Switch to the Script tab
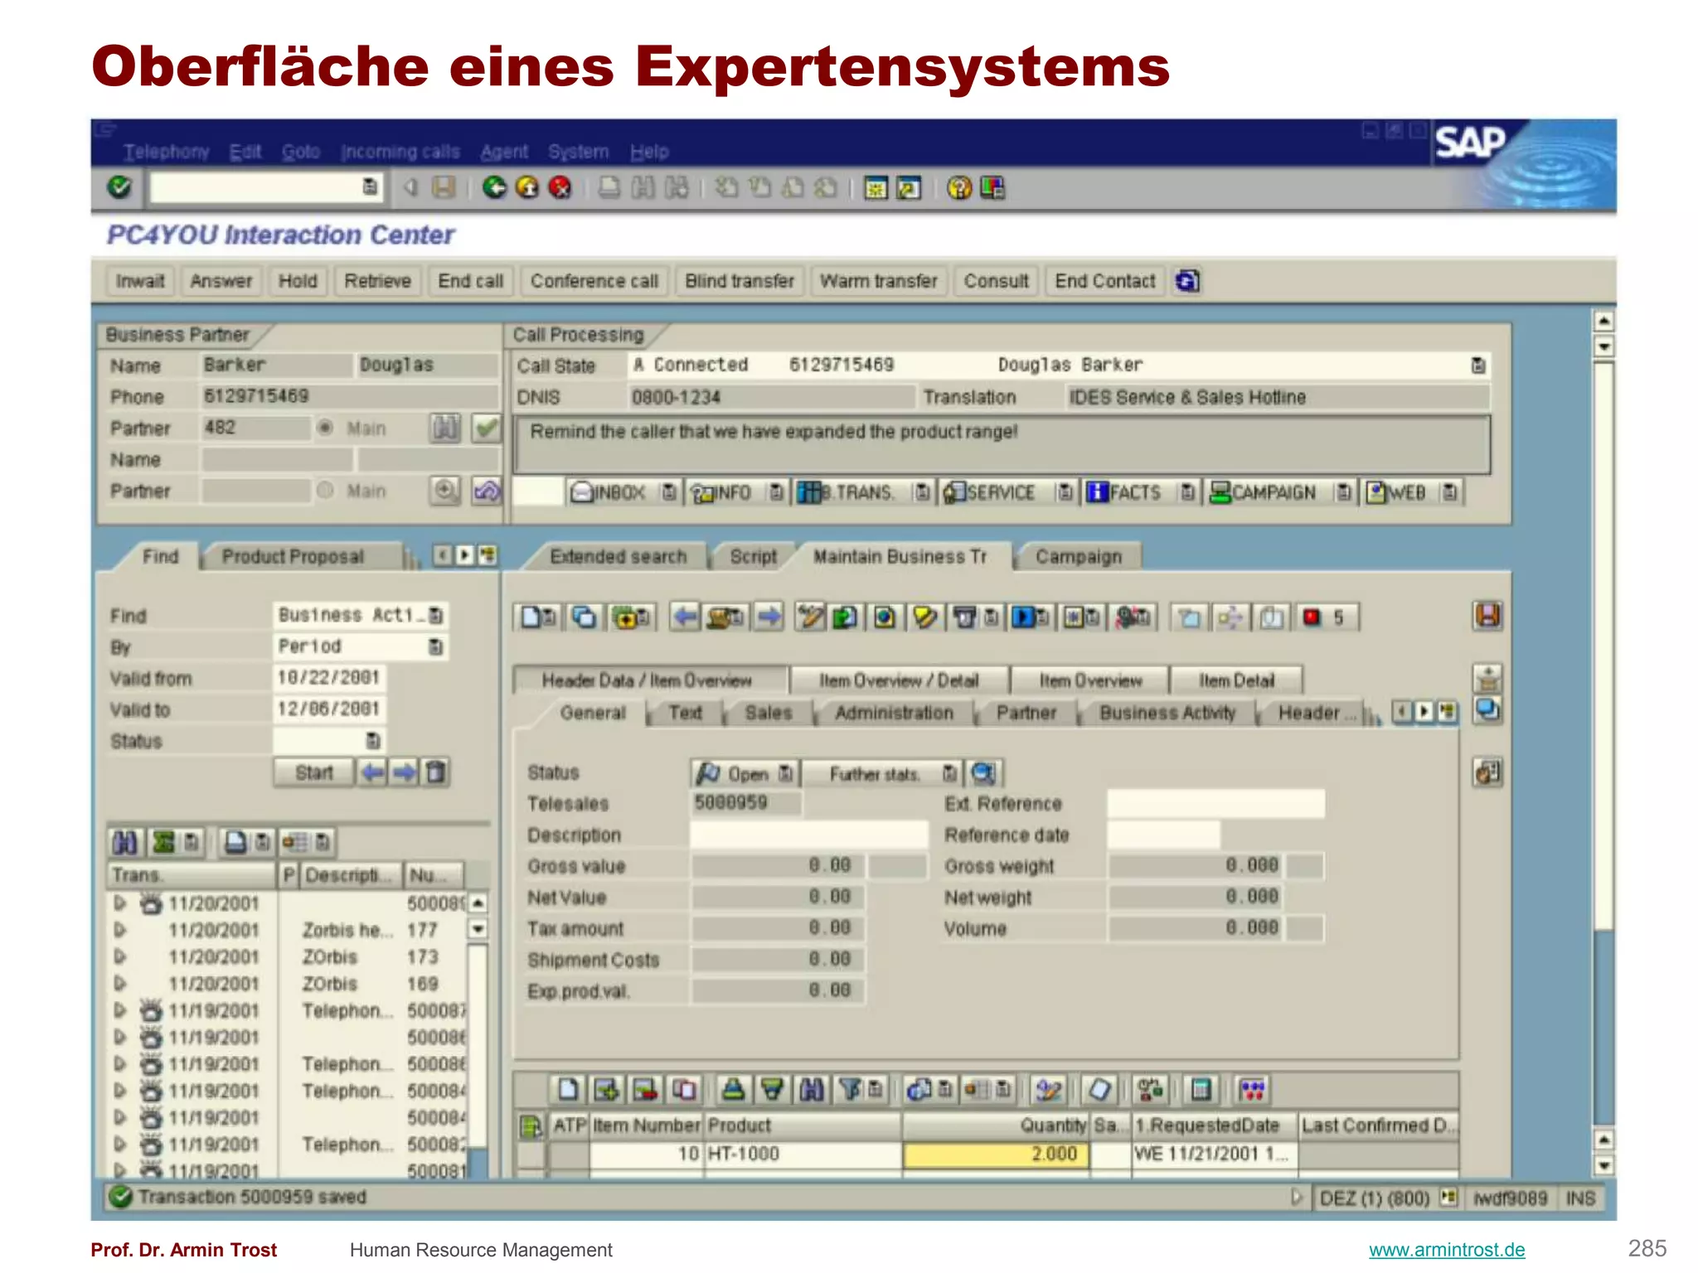The image size is (1698, 1273). tap(754, 556)
